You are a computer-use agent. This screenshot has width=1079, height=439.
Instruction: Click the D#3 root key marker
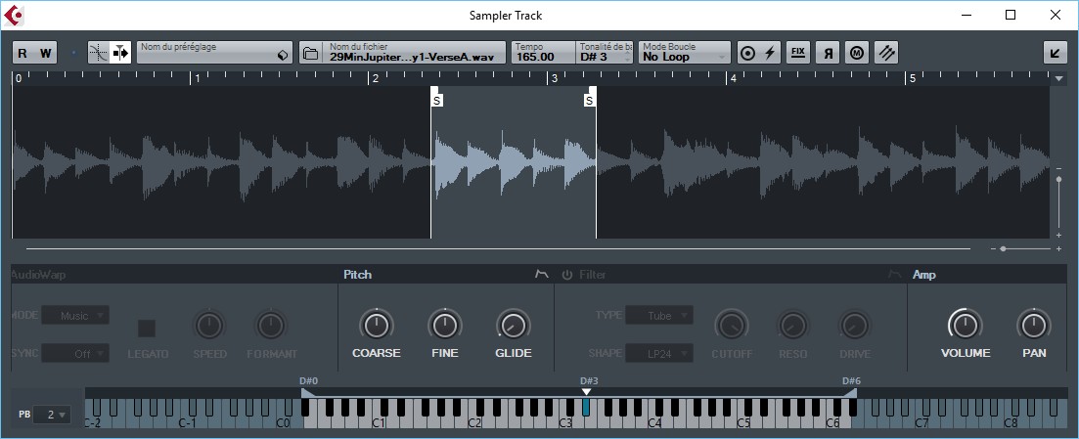[586, 392]
